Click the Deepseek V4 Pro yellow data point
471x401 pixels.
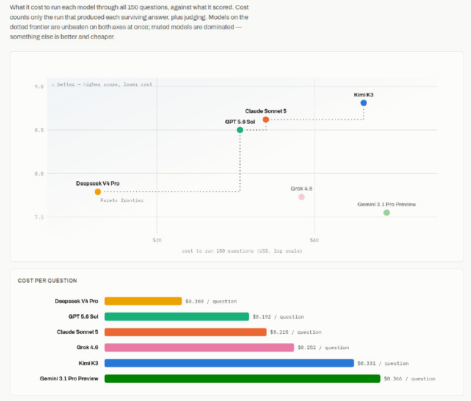[98, 191]
